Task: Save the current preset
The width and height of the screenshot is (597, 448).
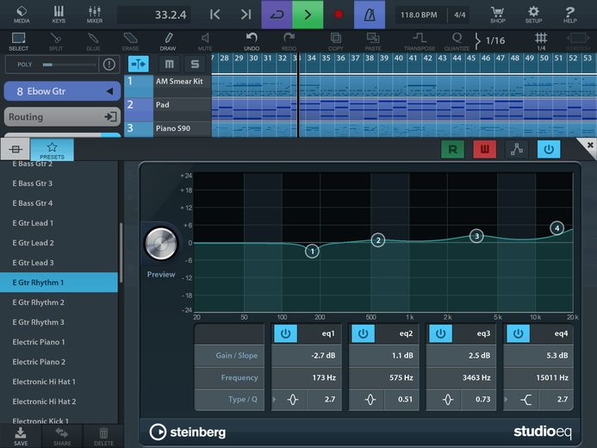Action: coord(21,436)
